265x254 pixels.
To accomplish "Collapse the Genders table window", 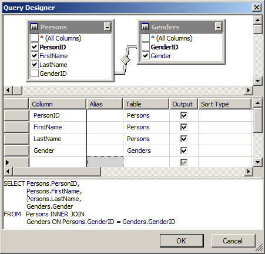I will 218,26.
